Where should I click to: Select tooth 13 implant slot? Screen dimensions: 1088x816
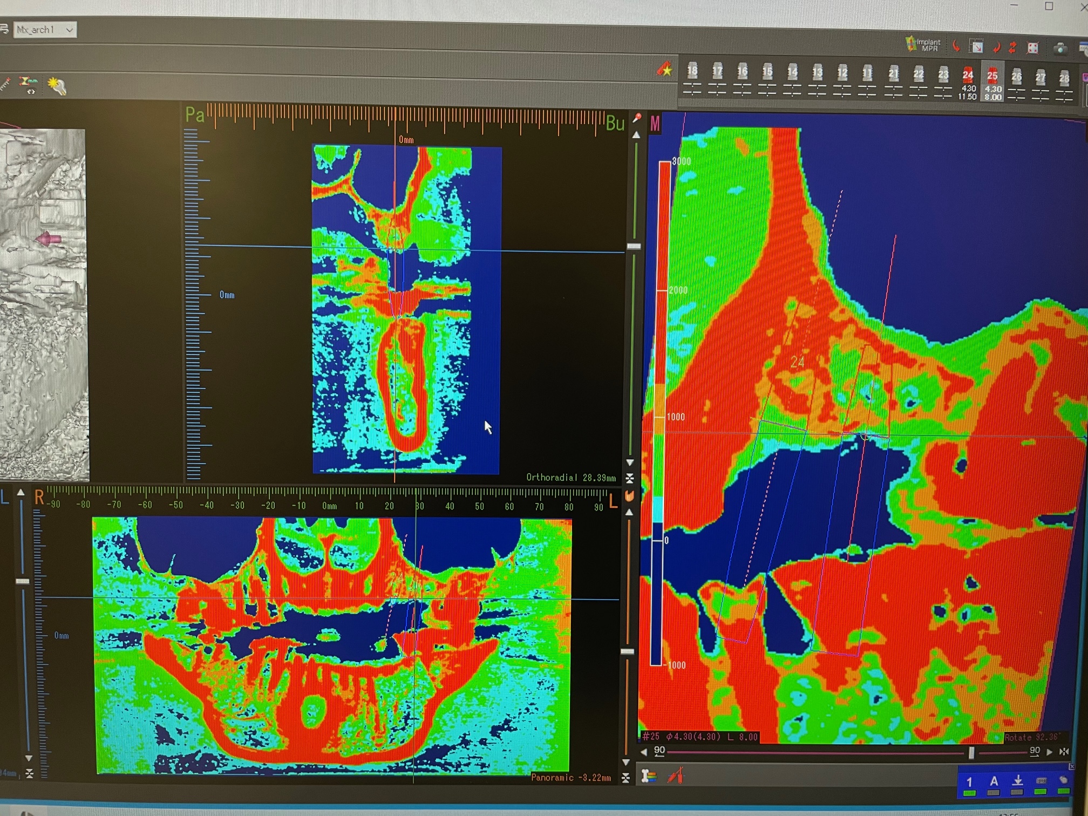tap(818, 81)
